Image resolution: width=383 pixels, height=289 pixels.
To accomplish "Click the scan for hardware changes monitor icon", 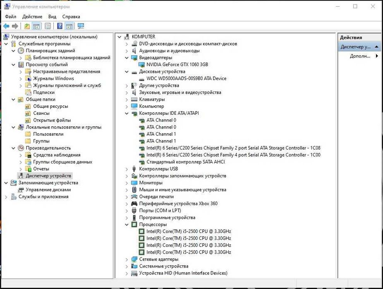I will 81,26.
